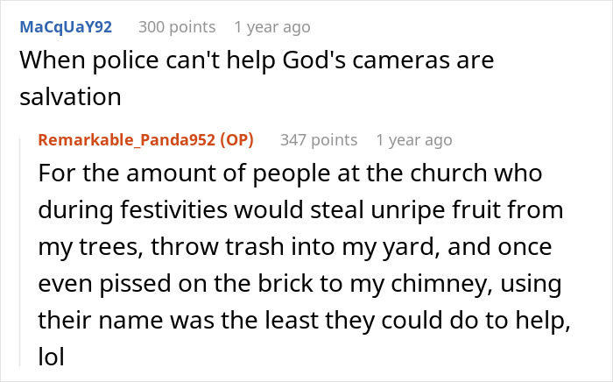Screen dimensions: 613x382
Task: Click the words "unripe fruit" in the reply
Action: pyautogui.click(x=430, y=210)
